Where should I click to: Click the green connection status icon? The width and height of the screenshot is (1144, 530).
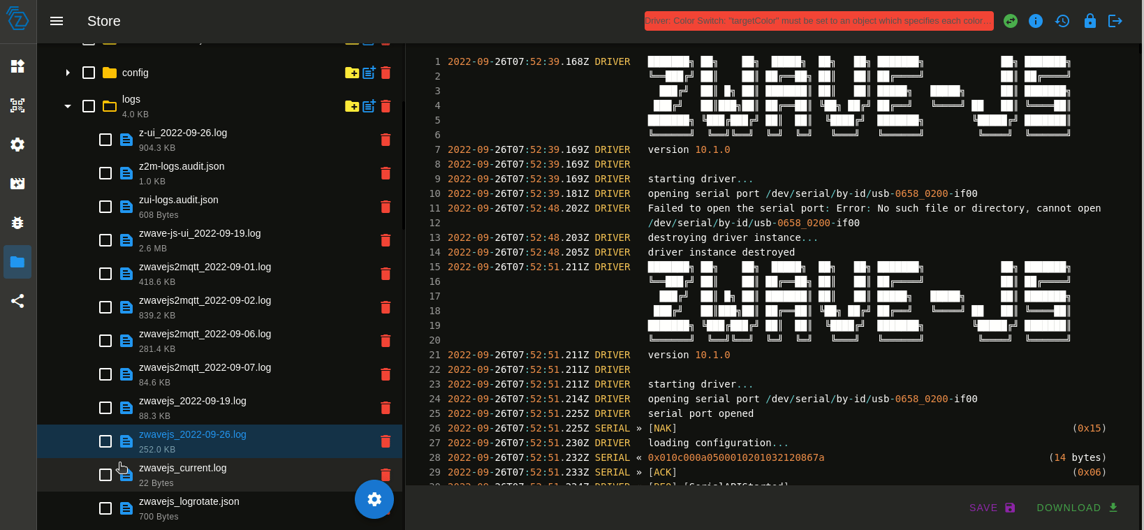tap(1011, 21)
